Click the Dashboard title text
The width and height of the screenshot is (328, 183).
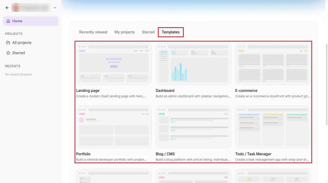(165, 91)
